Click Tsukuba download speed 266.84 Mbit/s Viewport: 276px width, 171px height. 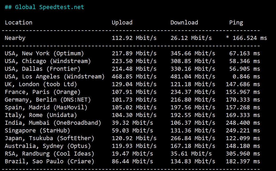click(193, 138)
